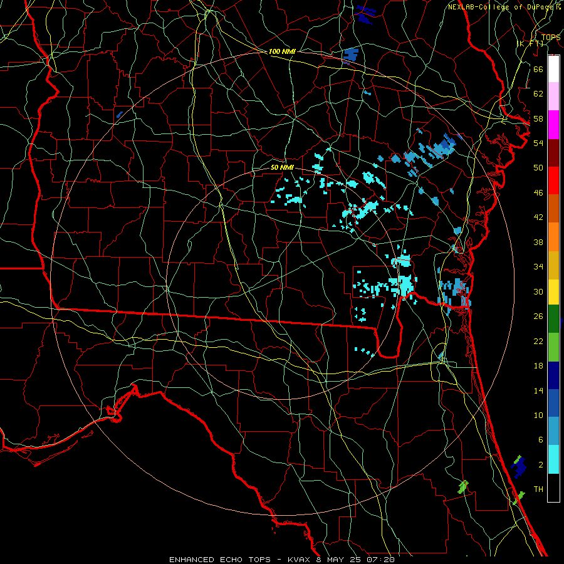Click the 30 legend value
The image size is (564, 564).
tap(538, 291)
